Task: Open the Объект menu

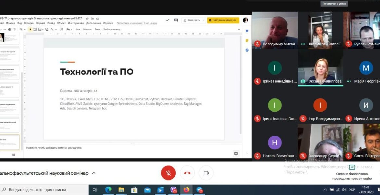Action: pyautogui.click(x=61, y=23)
